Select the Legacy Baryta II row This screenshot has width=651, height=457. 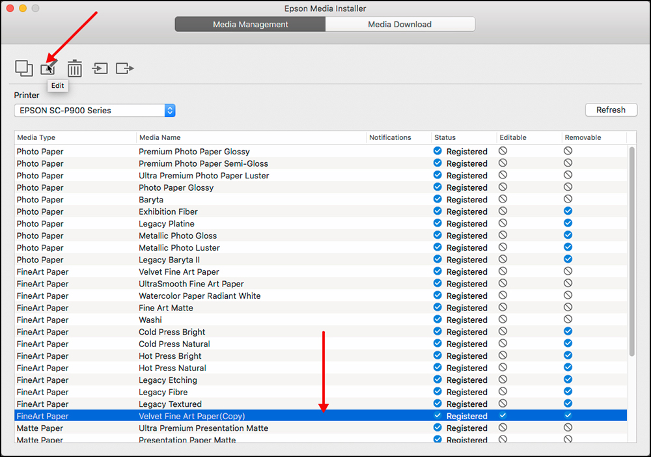click(x=320, y=260)
